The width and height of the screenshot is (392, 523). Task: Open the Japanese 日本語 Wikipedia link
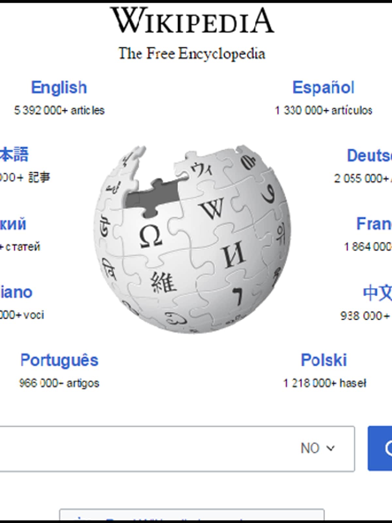point(14,154)
